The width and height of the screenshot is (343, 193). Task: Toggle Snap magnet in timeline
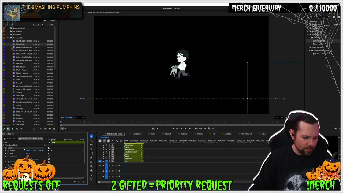[x=104, y=141]
